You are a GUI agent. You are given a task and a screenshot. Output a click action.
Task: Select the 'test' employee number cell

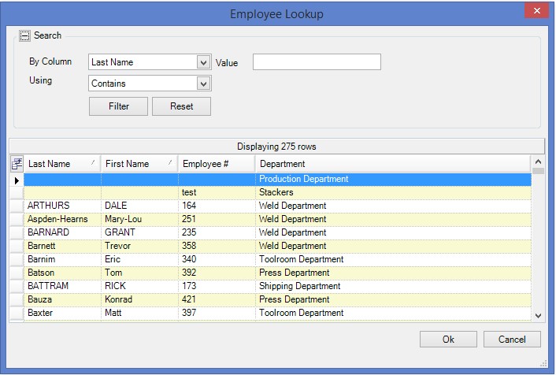tap(217, 193)
